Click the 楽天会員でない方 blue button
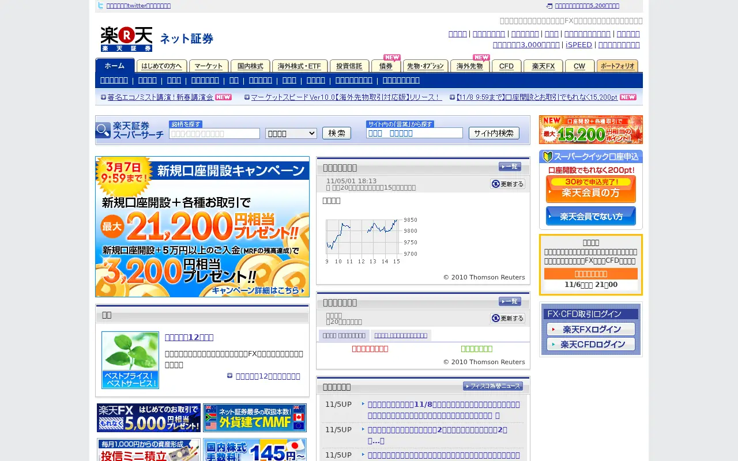 click(x=591, y=216)
